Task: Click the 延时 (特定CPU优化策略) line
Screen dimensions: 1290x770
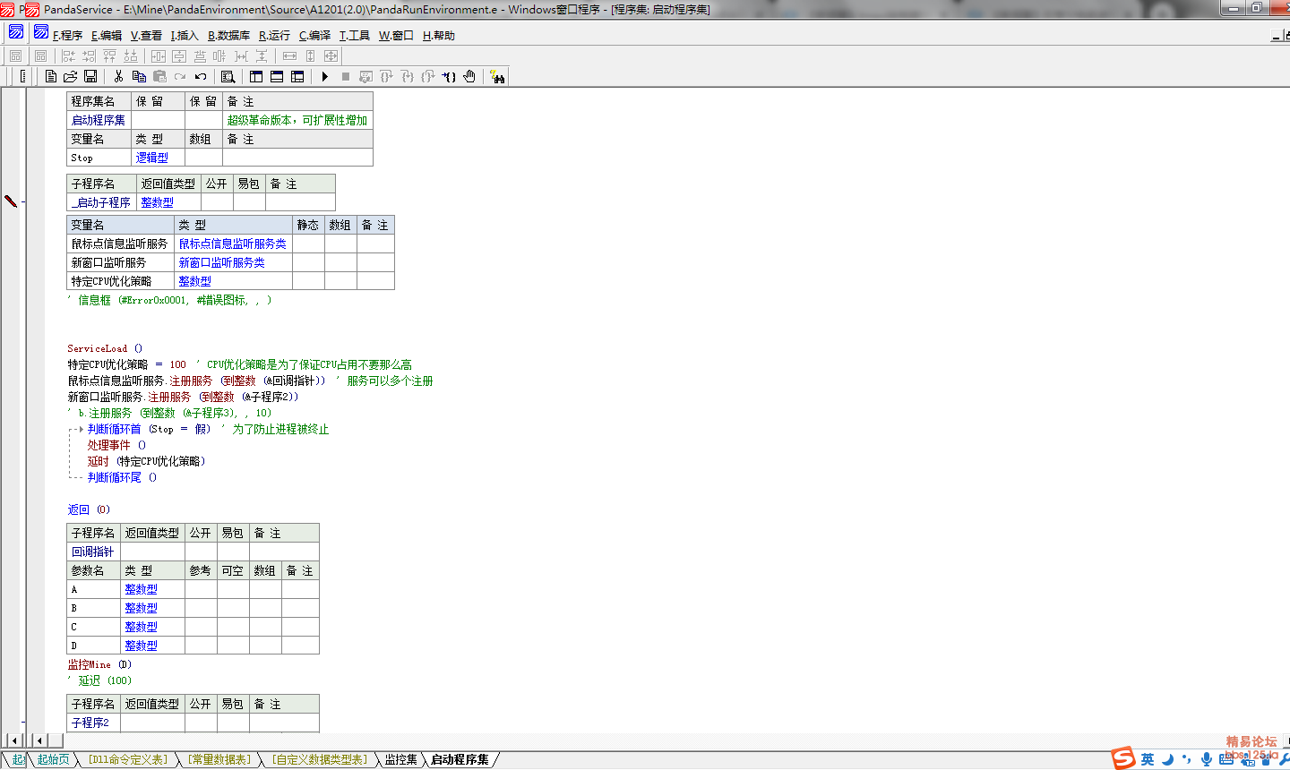Action: coord(146,461)
